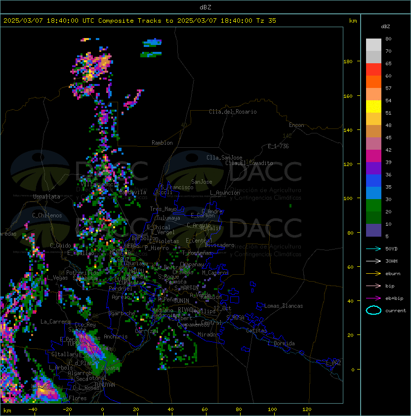Click the Mirador place label
Screen dimensions: 411x416
click(208, 334)
